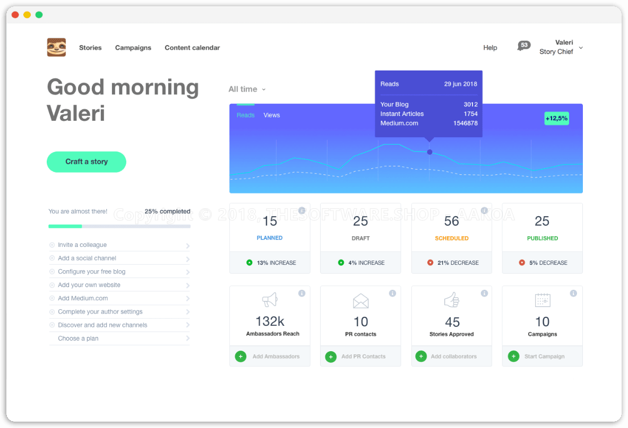Expand the Choose a plan chevron
The image size is (628, 428).
[187, 338]
